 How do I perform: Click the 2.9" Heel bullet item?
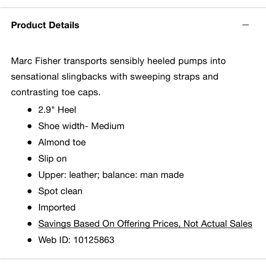click(x=57, y=110)
